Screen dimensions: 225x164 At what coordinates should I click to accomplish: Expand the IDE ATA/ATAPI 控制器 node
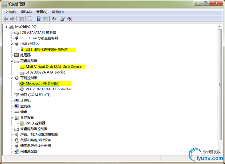[12, 33]
